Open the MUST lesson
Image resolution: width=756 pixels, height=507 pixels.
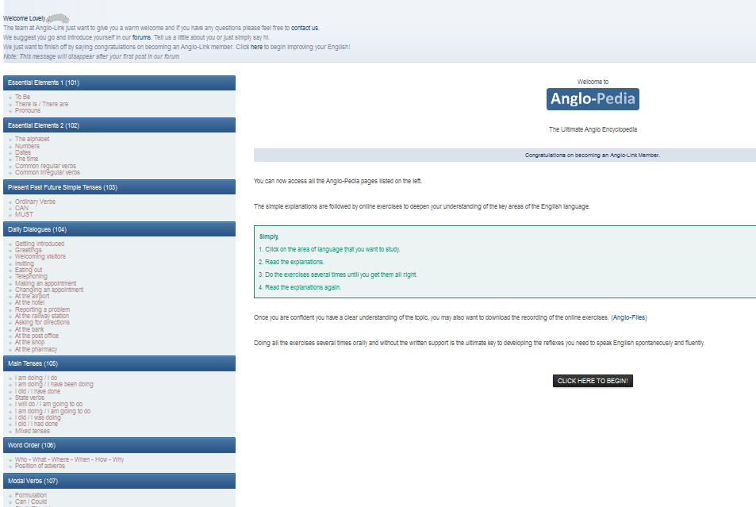click(x=24, y=214)
